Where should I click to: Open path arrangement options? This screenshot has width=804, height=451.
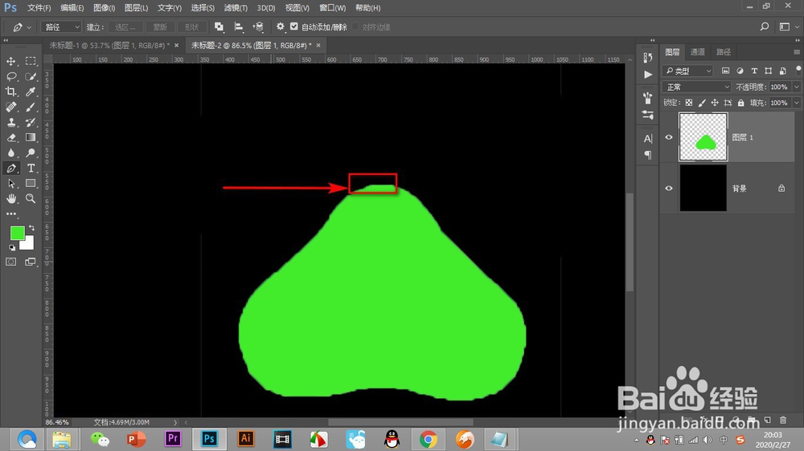point(258,26)
